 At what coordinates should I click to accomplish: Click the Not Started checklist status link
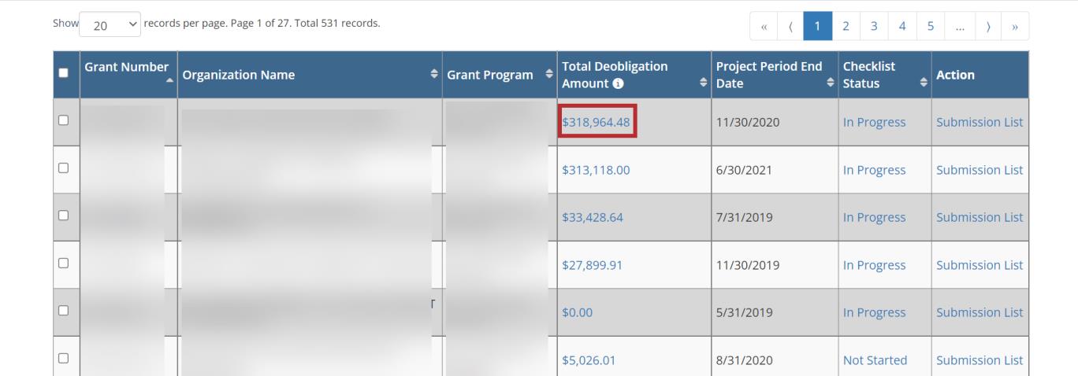[875, 360]
